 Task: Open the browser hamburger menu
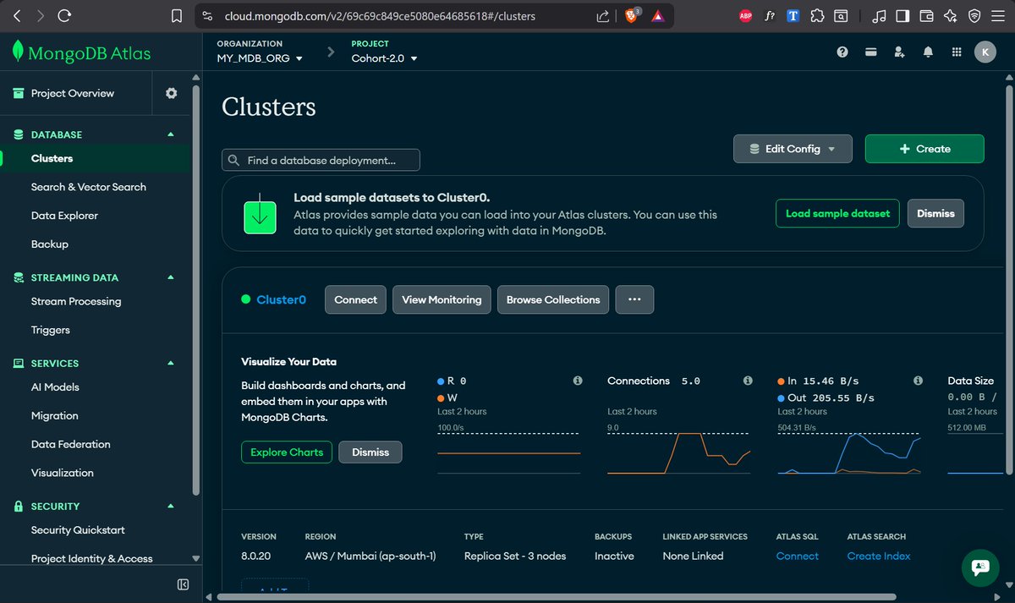[998, 15]
